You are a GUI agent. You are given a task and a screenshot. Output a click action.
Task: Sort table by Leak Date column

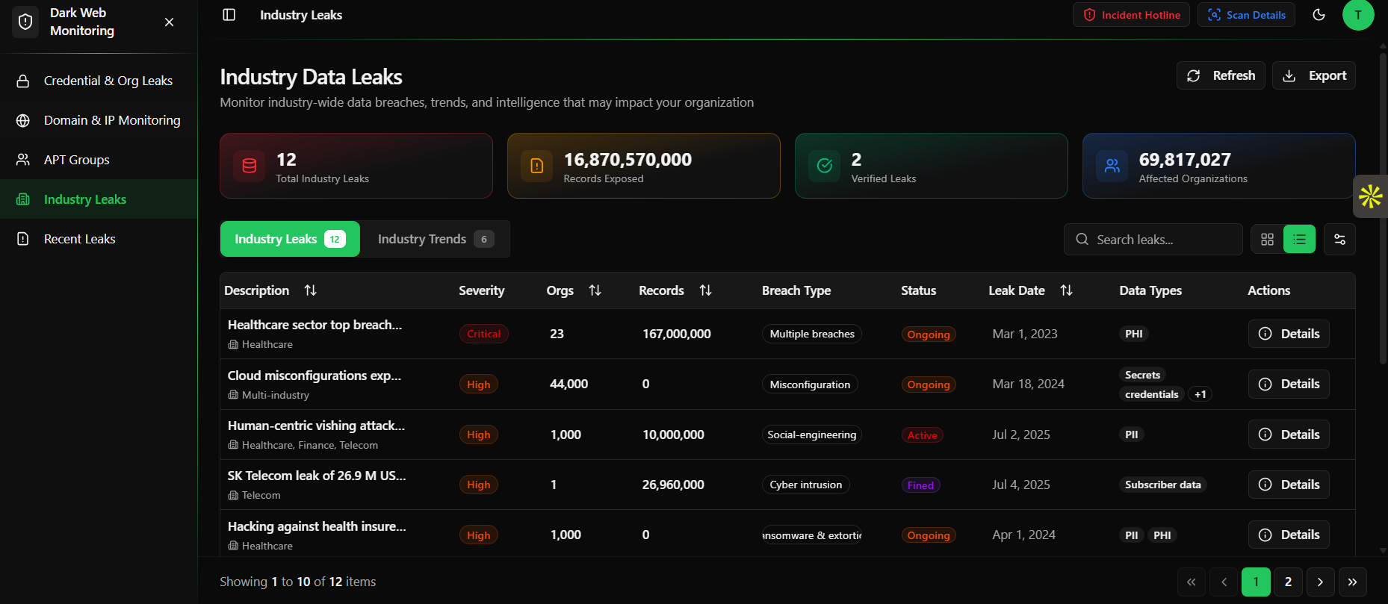(x=1066, y=290)
